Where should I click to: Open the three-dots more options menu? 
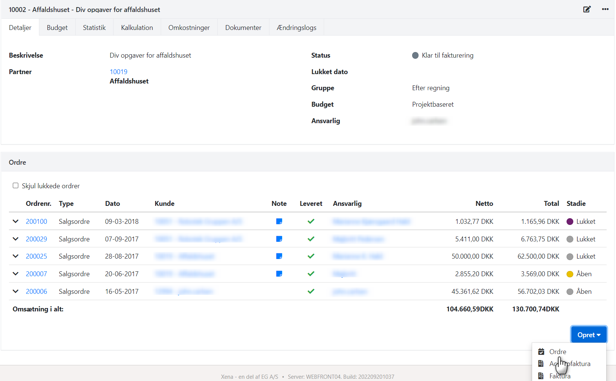point(605,9)
